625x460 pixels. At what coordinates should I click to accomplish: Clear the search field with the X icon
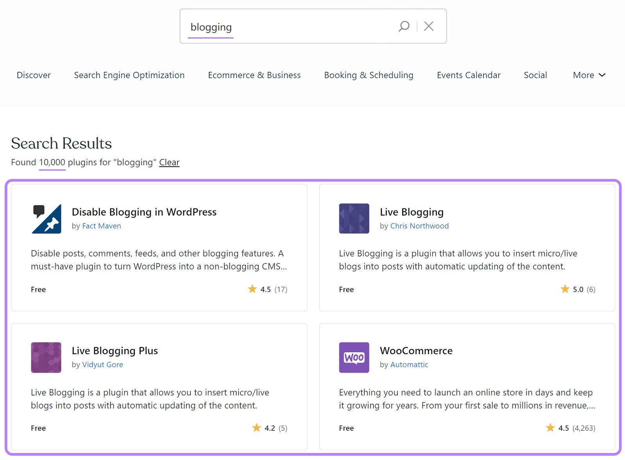(x=429, y=26)
